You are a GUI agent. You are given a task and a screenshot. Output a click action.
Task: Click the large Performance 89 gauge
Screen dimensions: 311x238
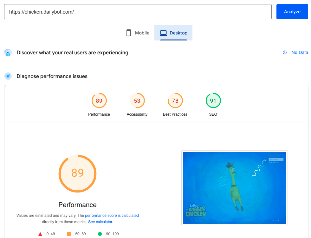78,174
